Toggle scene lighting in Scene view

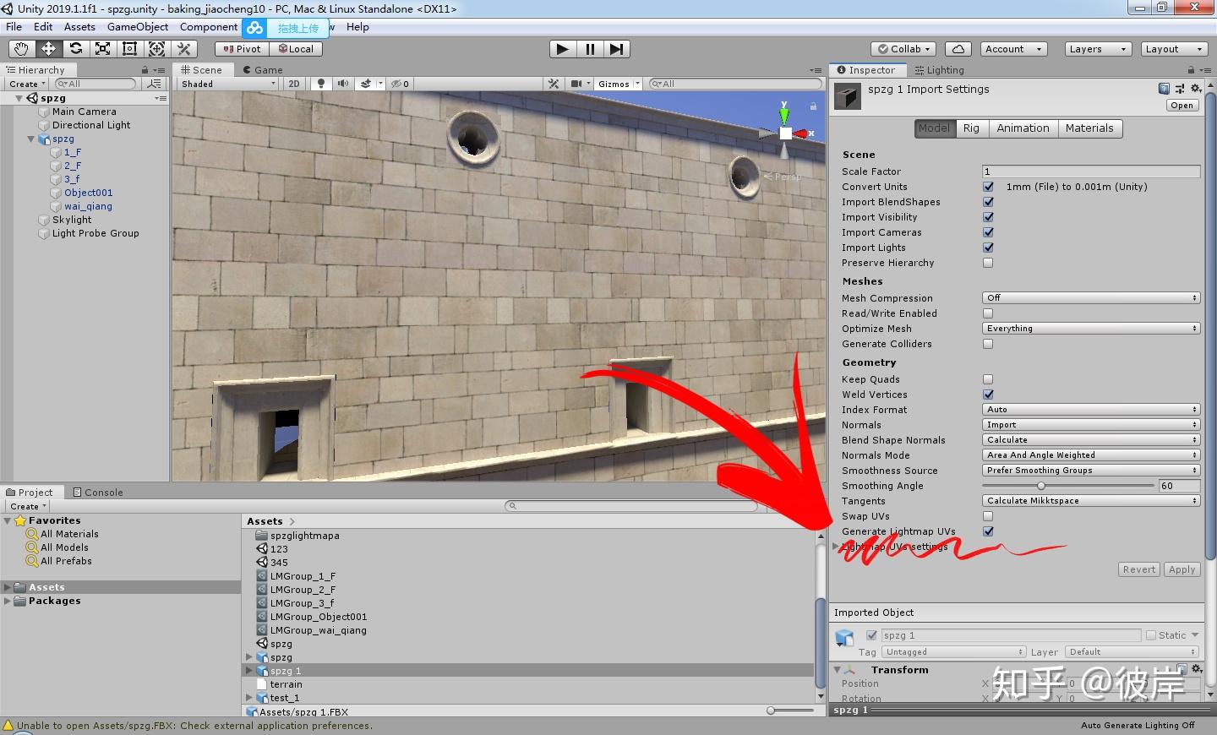click(x=321, y=84)
